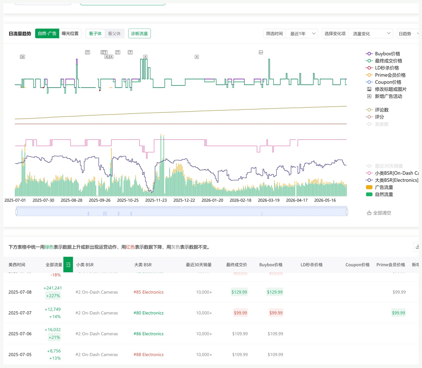
Task: Select the 看父体 tab
Action: (114, 34)
